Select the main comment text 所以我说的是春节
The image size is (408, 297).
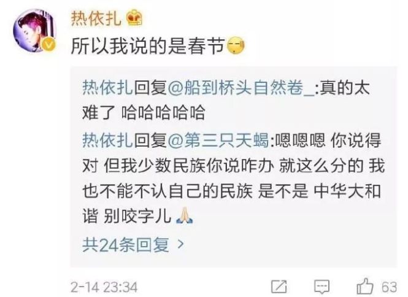click(148, 47)
